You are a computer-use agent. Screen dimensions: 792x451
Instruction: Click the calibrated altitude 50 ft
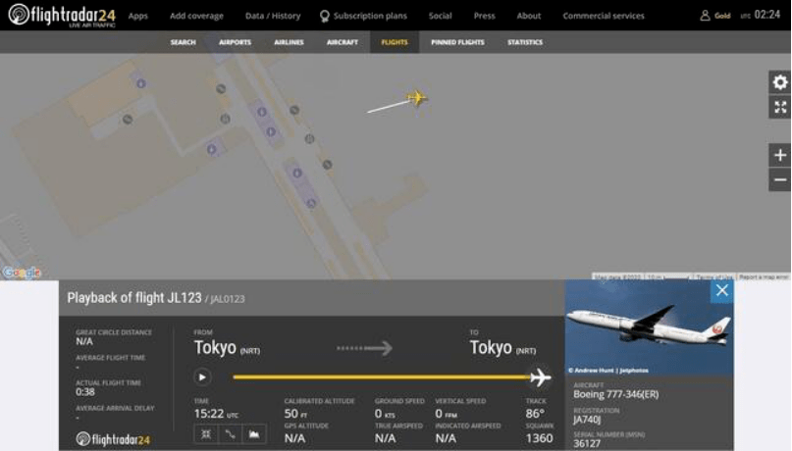pyautogui.click(x=295, y=414)
